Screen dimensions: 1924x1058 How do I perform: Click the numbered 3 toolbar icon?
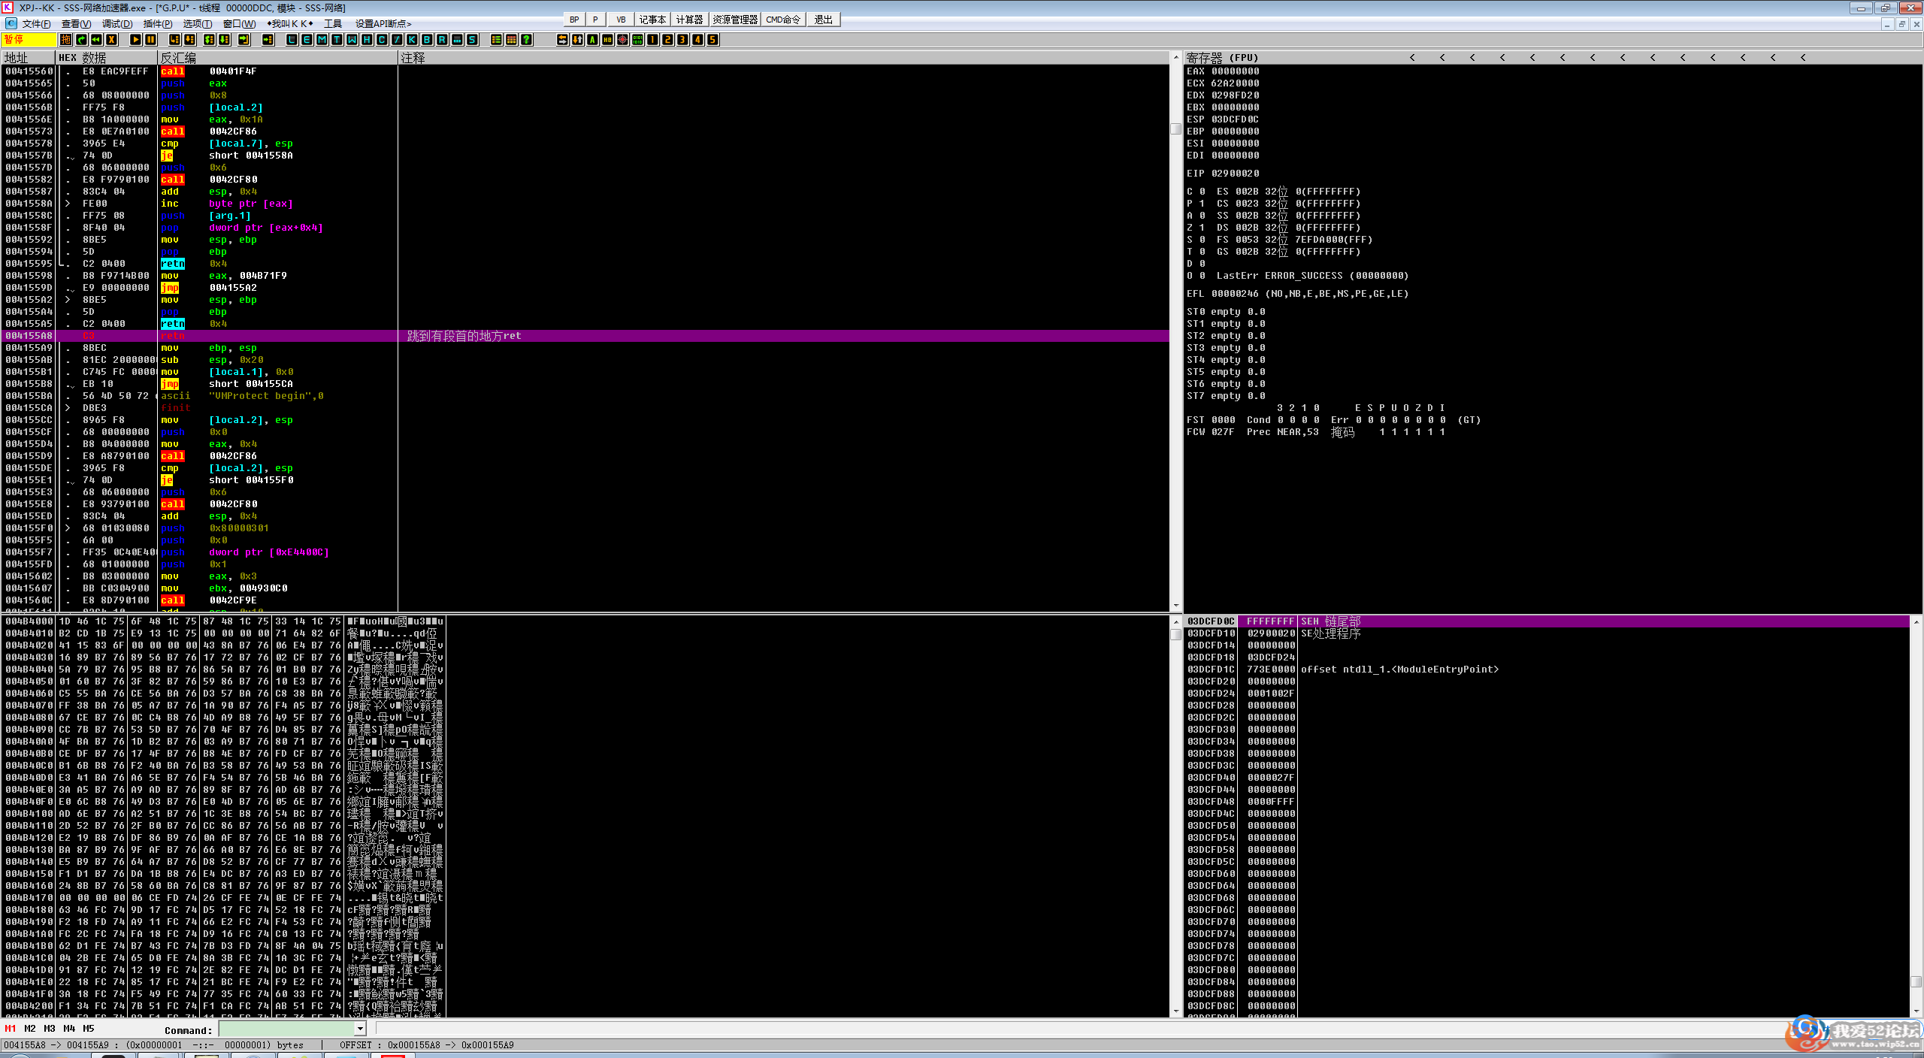(682, 40)
